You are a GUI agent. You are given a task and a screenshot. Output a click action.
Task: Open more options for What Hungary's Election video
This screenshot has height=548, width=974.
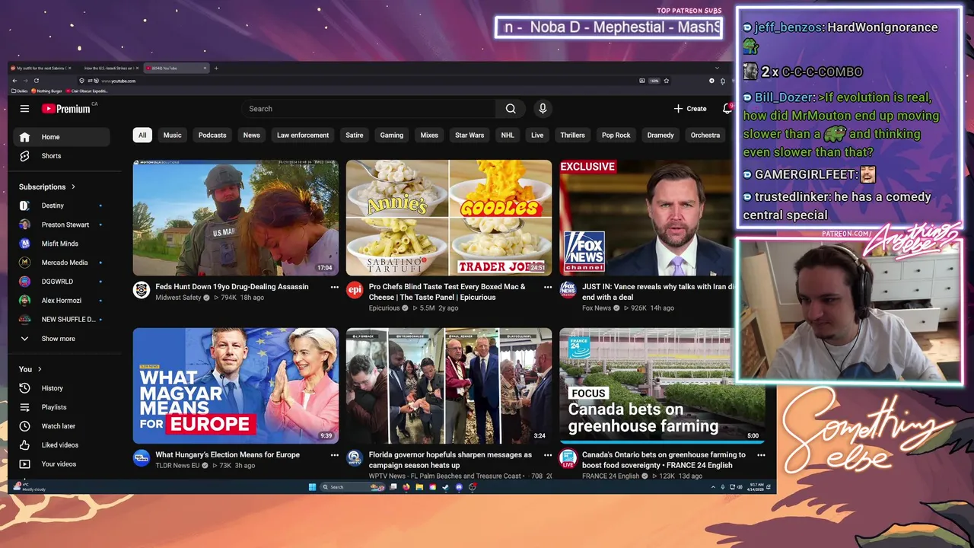point(334,455)
